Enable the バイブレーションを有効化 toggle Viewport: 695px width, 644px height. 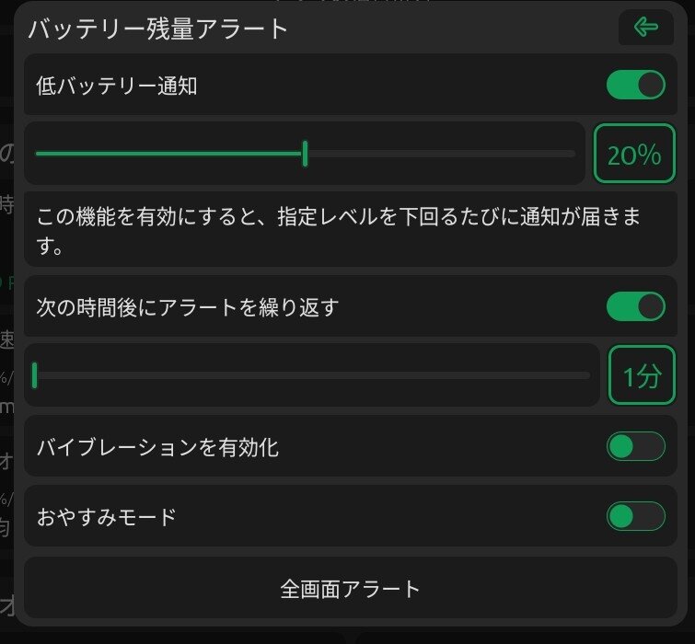[635, 446]
